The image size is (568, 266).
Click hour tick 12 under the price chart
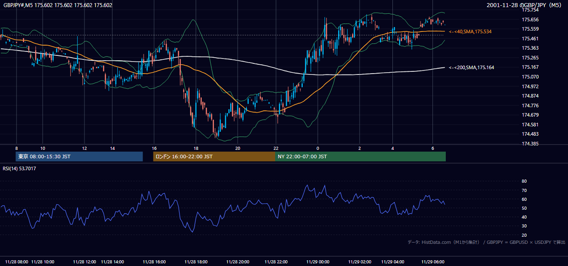pyautogui.click(x=84, y=148)
